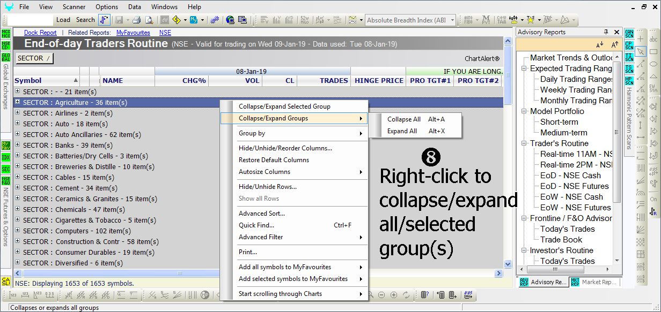Click the blue My favourites toolbar icon
This screenshot has height=312, width=661.
click(193, 20)
